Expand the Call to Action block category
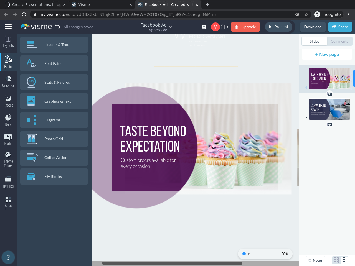 point(54,158)
